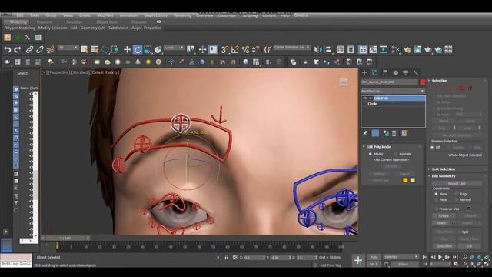Image resolution: width=492 pixels, height=277 pixels.
Task: Click the Create button in Edit Geometry
Action: pyautogui.click(x=444, y=216)
